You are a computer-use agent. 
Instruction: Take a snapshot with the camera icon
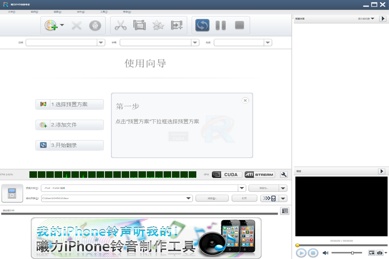pos(380,253)
